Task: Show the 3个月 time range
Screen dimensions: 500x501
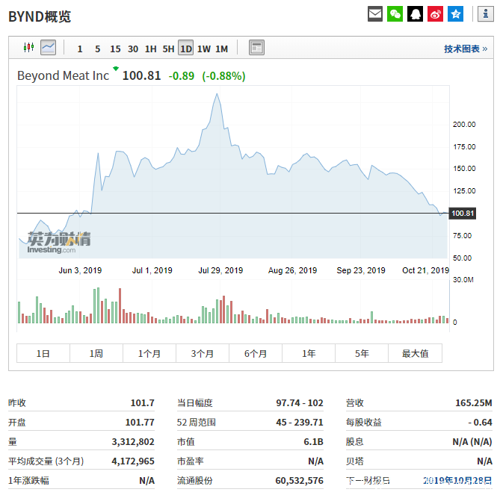Action: coord(203,353)
